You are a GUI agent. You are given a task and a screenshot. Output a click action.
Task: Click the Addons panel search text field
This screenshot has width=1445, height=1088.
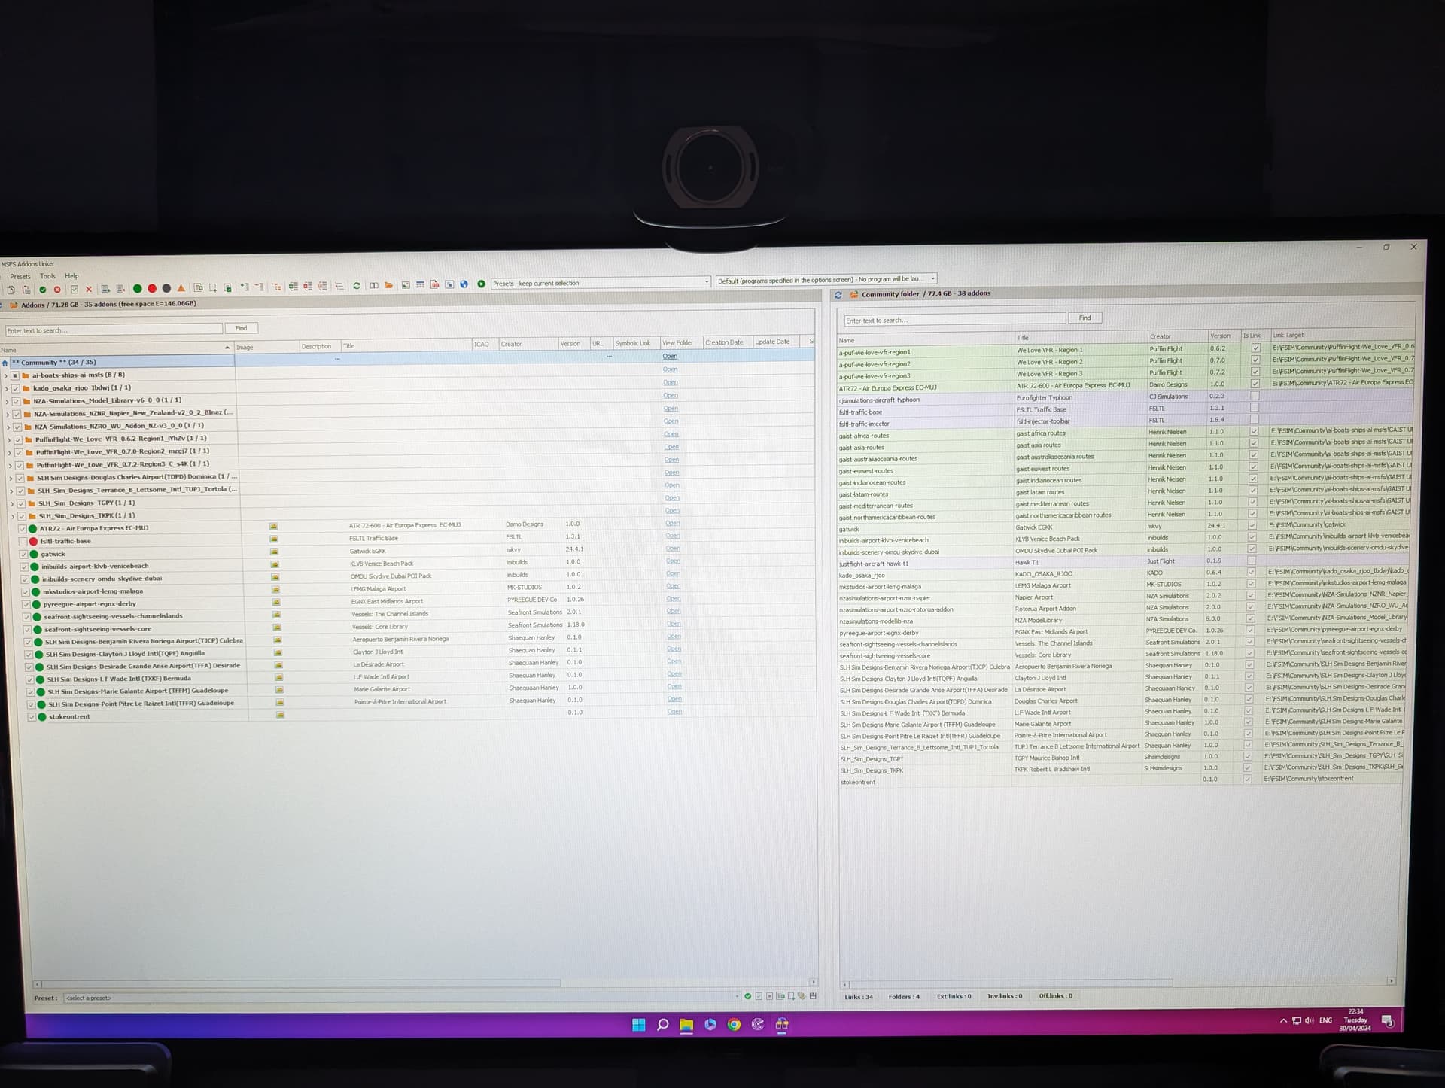click(114, 330)
